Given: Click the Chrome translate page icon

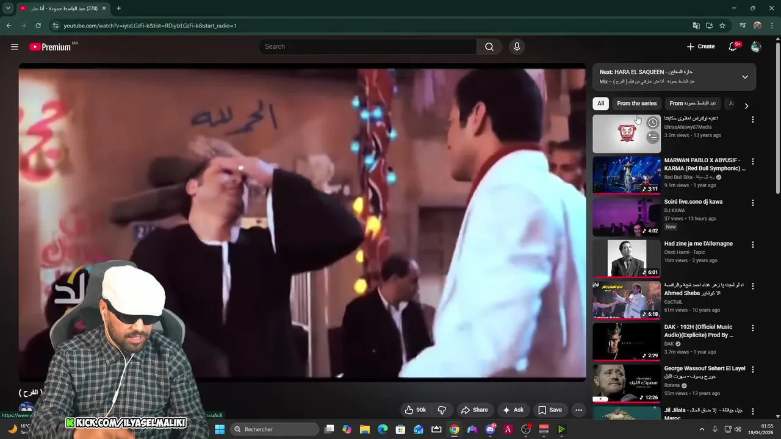Looking at the screenshot, I should pyautogui.click(x=696, y=26).
